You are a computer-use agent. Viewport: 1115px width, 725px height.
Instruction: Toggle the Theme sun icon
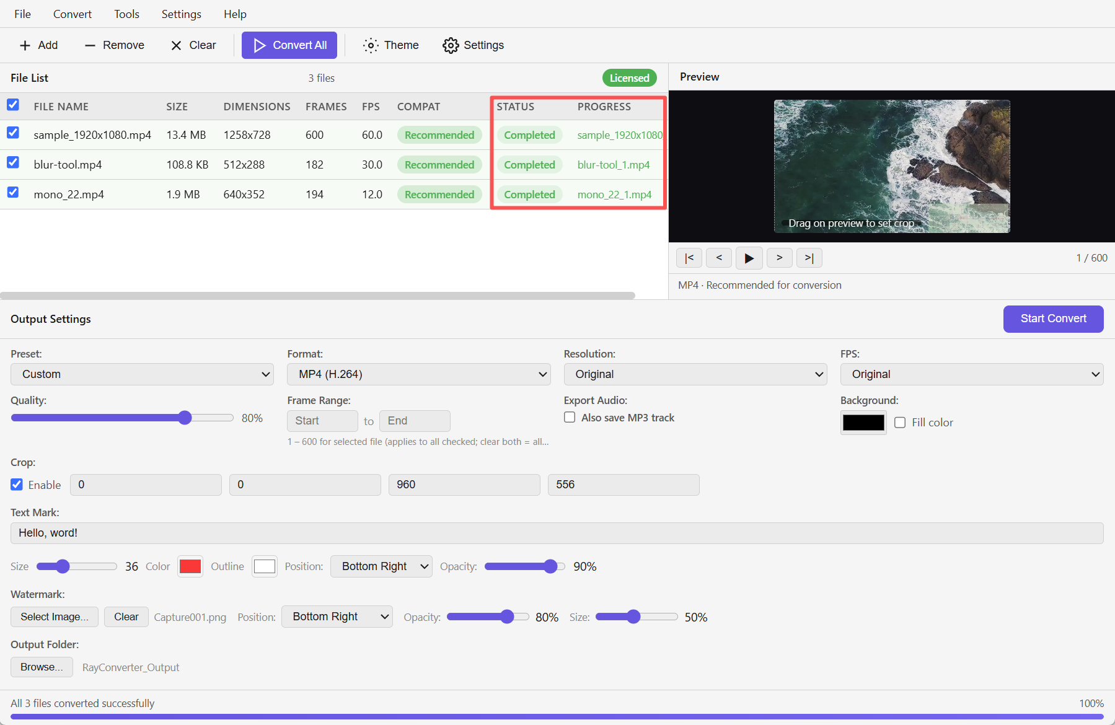pyautogui.click(x=371, y=45)
